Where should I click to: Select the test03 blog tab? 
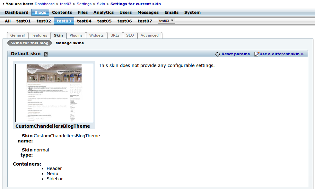tap(64, 21)
